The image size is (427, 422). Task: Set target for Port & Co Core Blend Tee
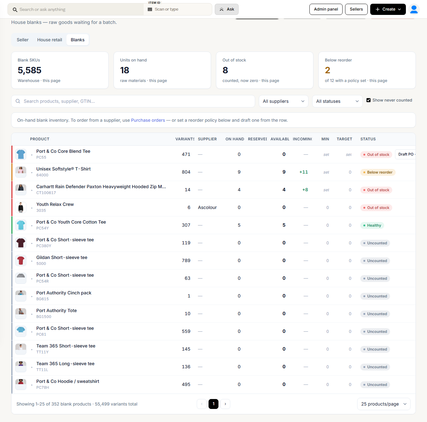349,155
